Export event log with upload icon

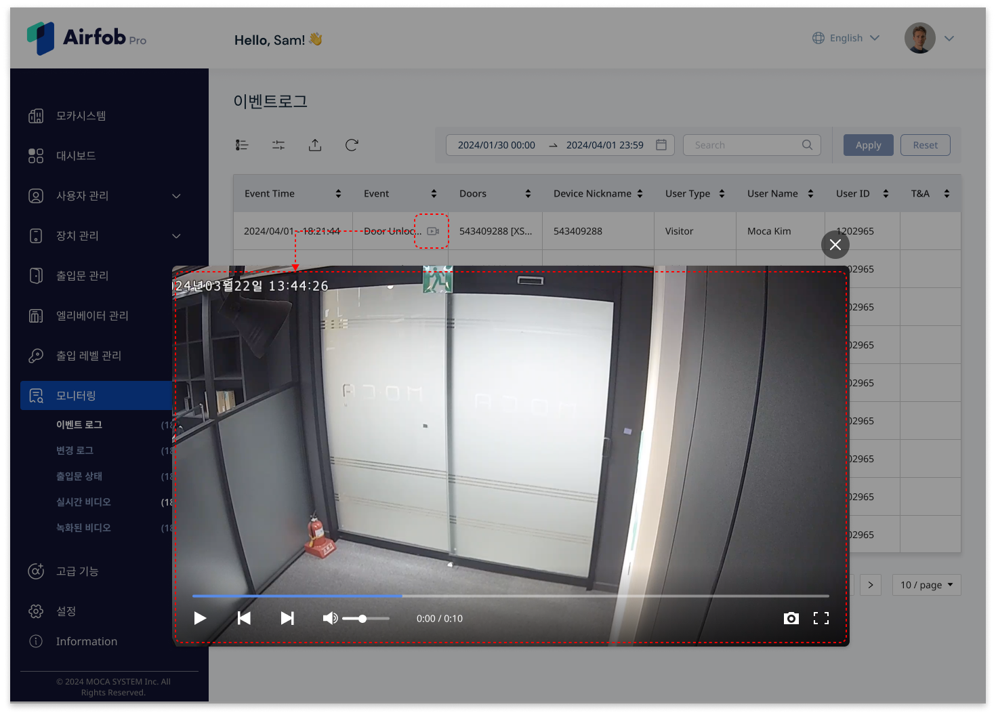pos(315,145)
